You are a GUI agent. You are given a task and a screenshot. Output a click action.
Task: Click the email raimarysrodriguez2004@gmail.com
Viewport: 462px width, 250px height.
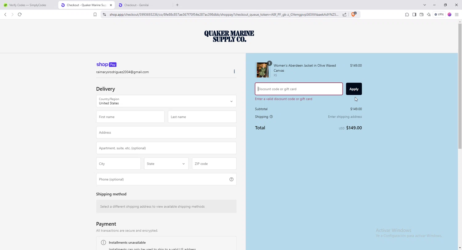pyautogui.click(x=122, y=72)
